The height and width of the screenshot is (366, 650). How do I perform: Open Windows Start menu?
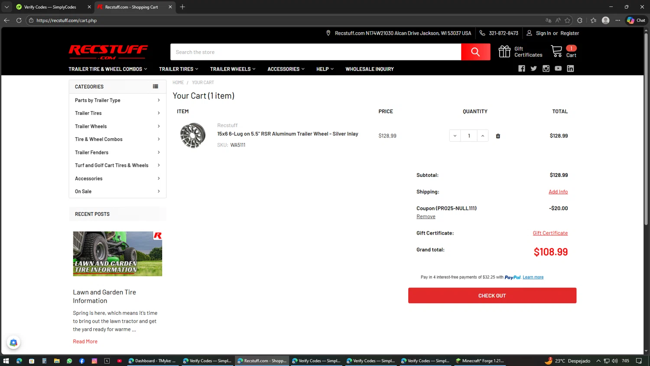coord(6,361)
